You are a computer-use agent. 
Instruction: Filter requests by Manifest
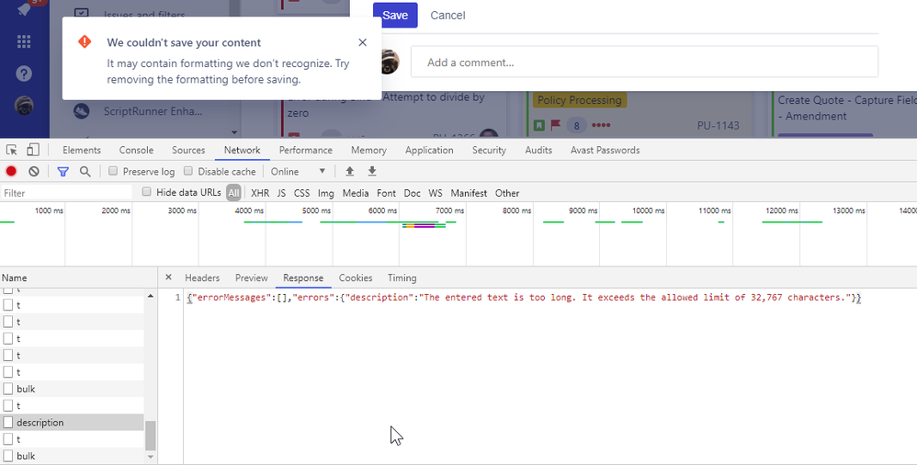pyautogui.click(x=469, y=193)
